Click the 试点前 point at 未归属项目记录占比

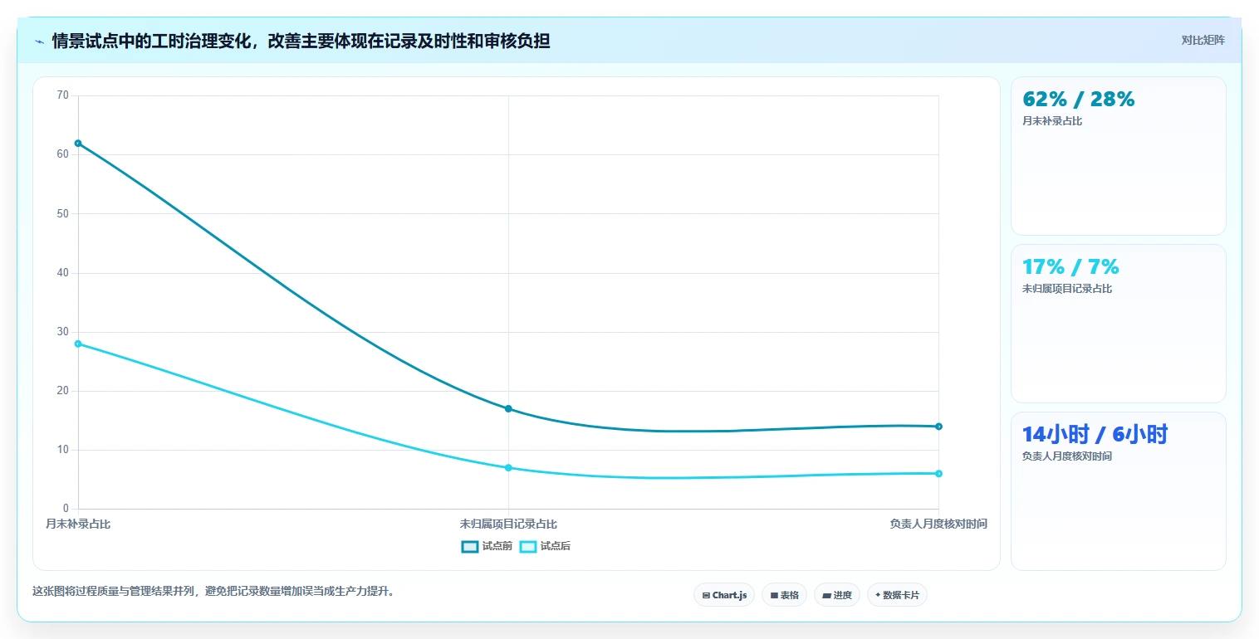pyautogui.click(x=508, y=408)
